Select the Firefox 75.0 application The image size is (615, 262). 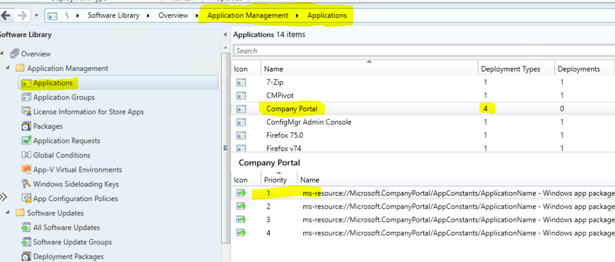click(x=423, y=135)
